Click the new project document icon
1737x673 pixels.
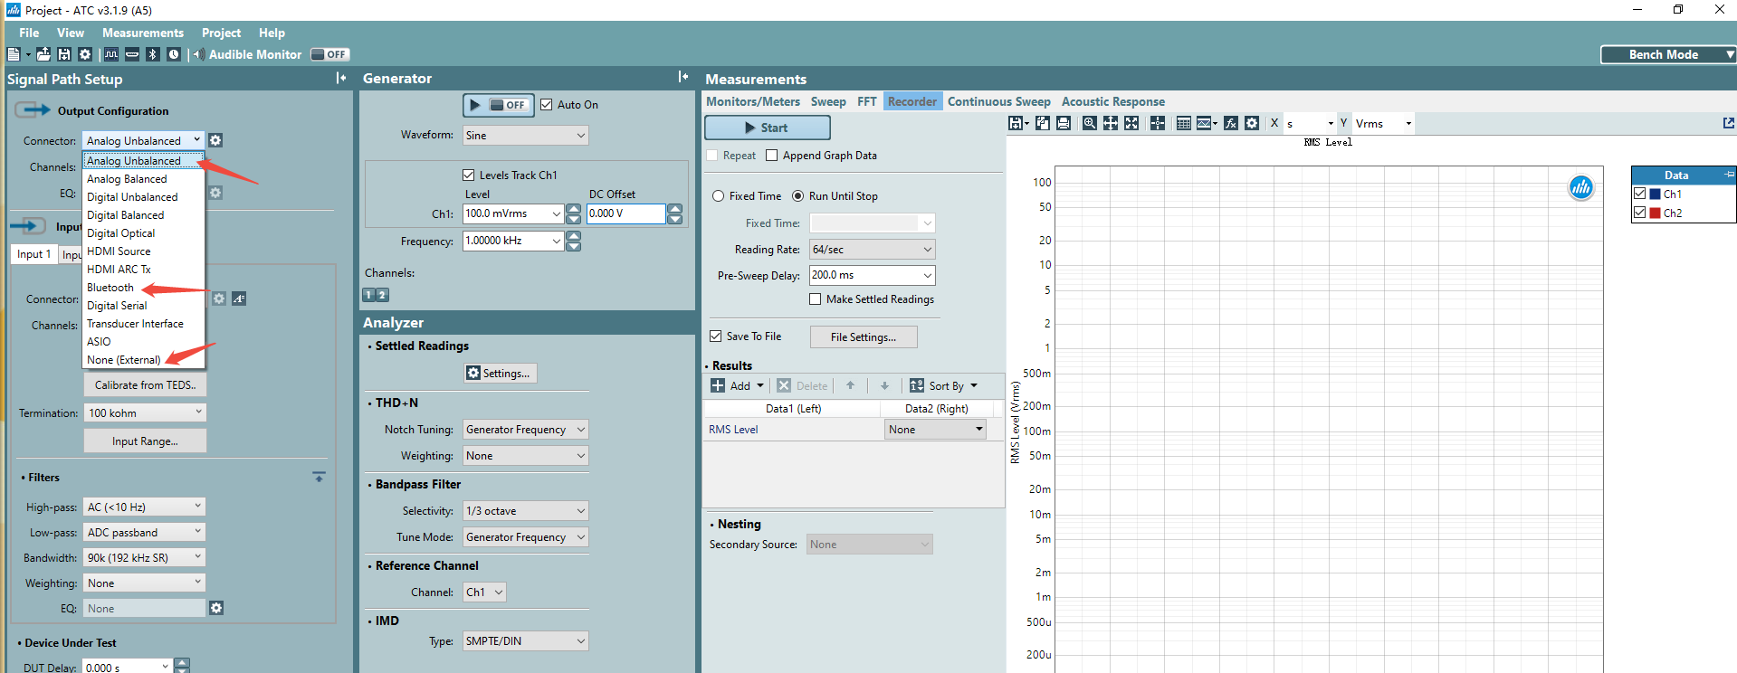coord(14,54)
